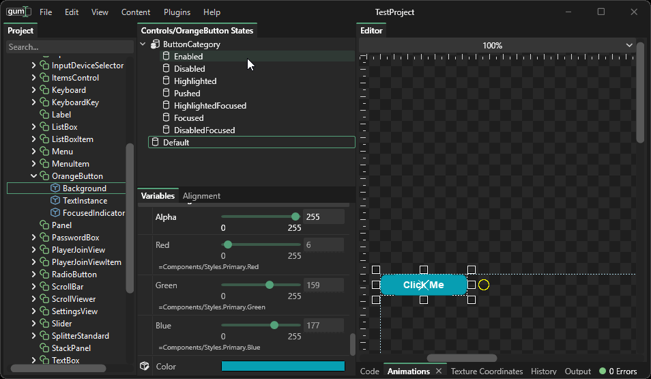Collapse the ButtonCategory state group
The height and width of the screenshot is (379, 651).
(143, 44)
